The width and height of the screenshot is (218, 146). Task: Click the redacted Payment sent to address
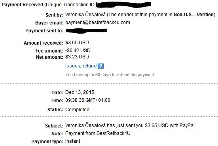(86, 31)
